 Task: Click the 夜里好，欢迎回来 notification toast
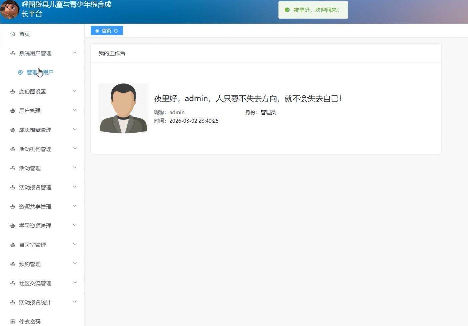[313, 10]
